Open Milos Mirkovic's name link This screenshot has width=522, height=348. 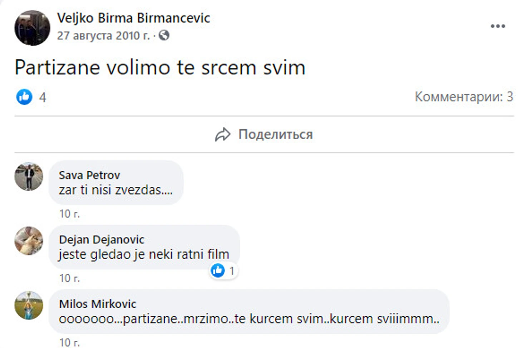click(x=98, y=304)
